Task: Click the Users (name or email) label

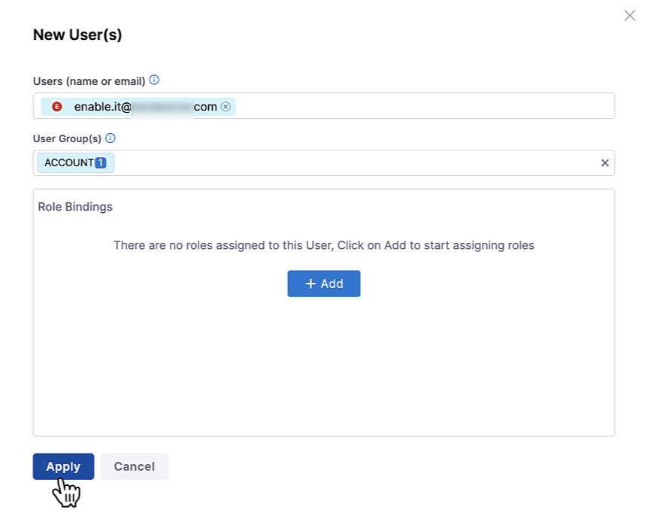Action: coord(89,80)
